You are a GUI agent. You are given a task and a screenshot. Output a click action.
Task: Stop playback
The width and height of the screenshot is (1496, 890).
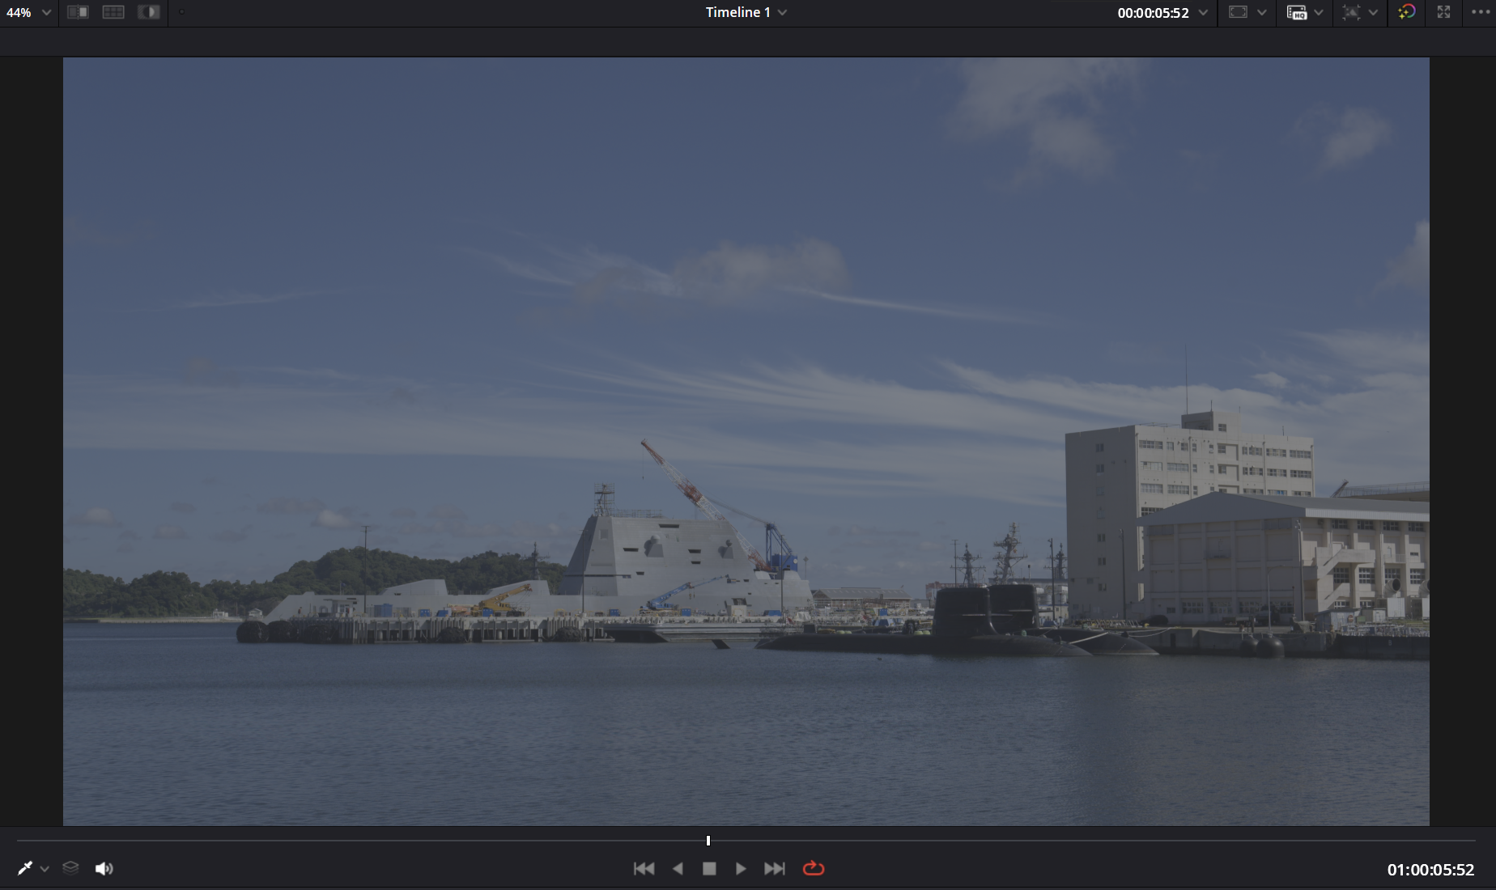(x=709, y=868)
